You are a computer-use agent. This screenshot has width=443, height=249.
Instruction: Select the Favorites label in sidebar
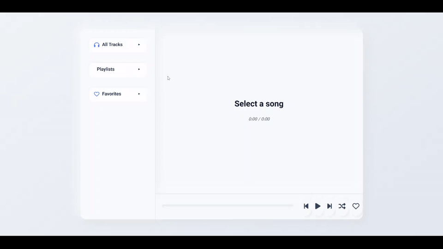tap(112, 94)
